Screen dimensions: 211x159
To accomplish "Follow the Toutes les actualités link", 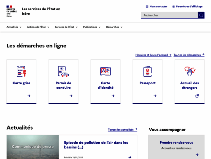I will pos(123,129).
